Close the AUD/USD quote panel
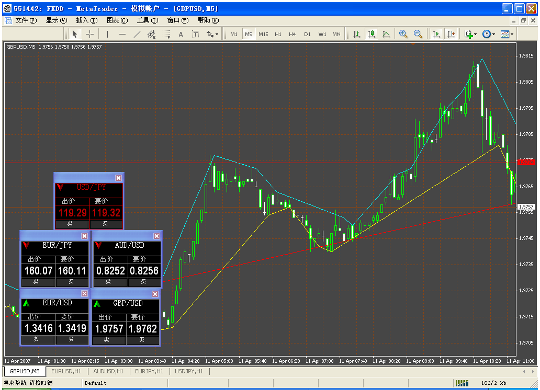This screenshot has height=390, width=540. (x=156, y=236)
